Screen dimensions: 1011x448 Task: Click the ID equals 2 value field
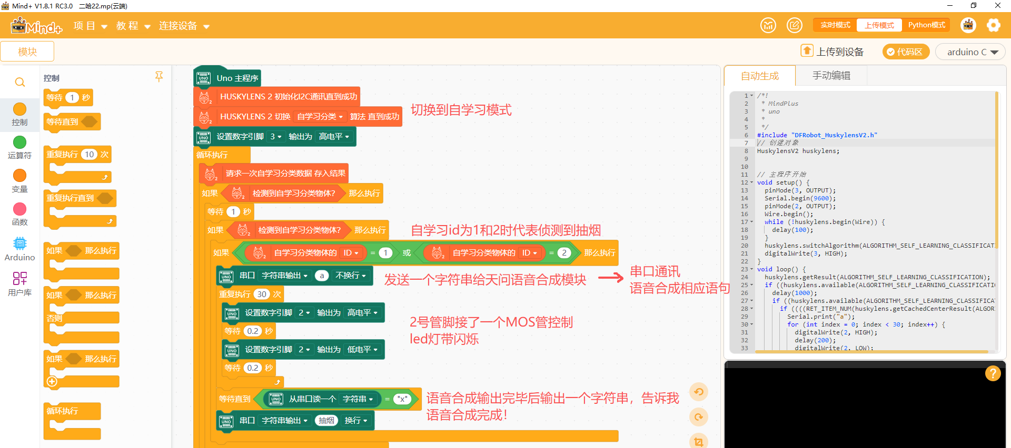pyautogui.click(x=564, y=253)
